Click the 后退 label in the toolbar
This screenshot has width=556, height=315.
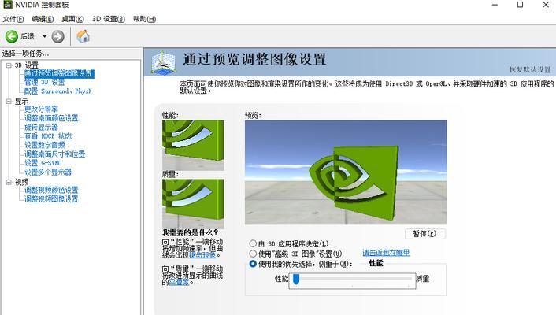coord(28,36)
